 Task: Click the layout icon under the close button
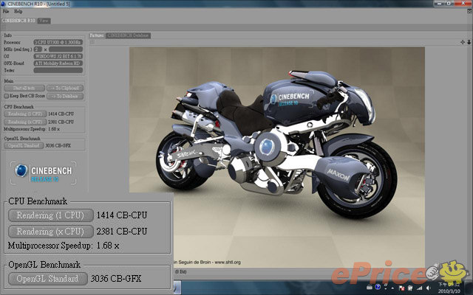pos(469,11)
